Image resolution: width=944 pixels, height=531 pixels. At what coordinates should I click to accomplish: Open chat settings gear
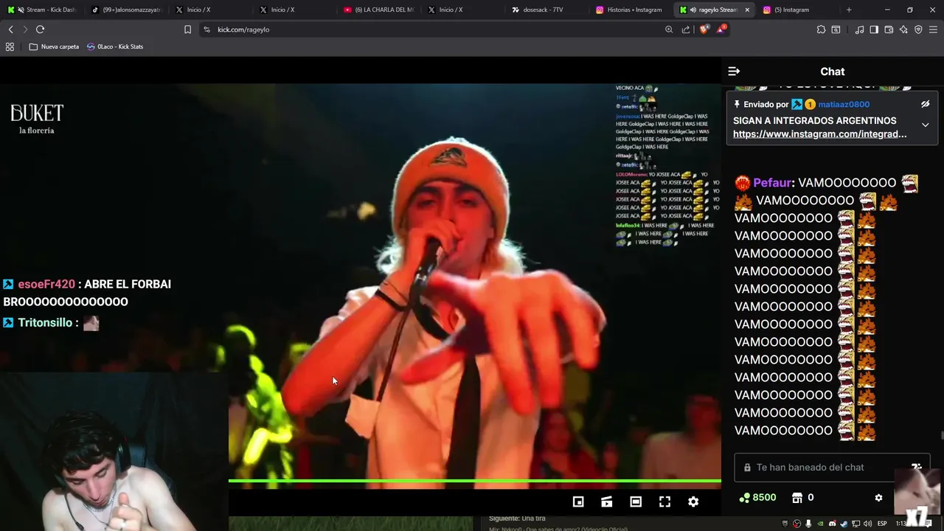[878, 498]
